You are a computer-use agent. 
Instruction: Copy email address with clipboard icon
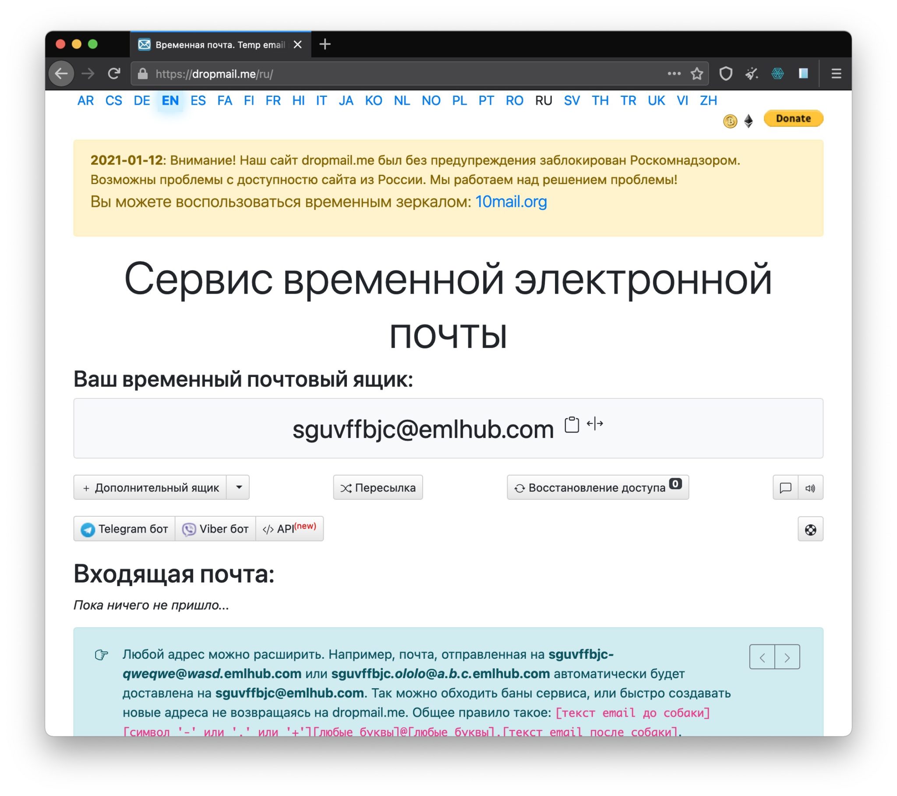pos(572,424)
